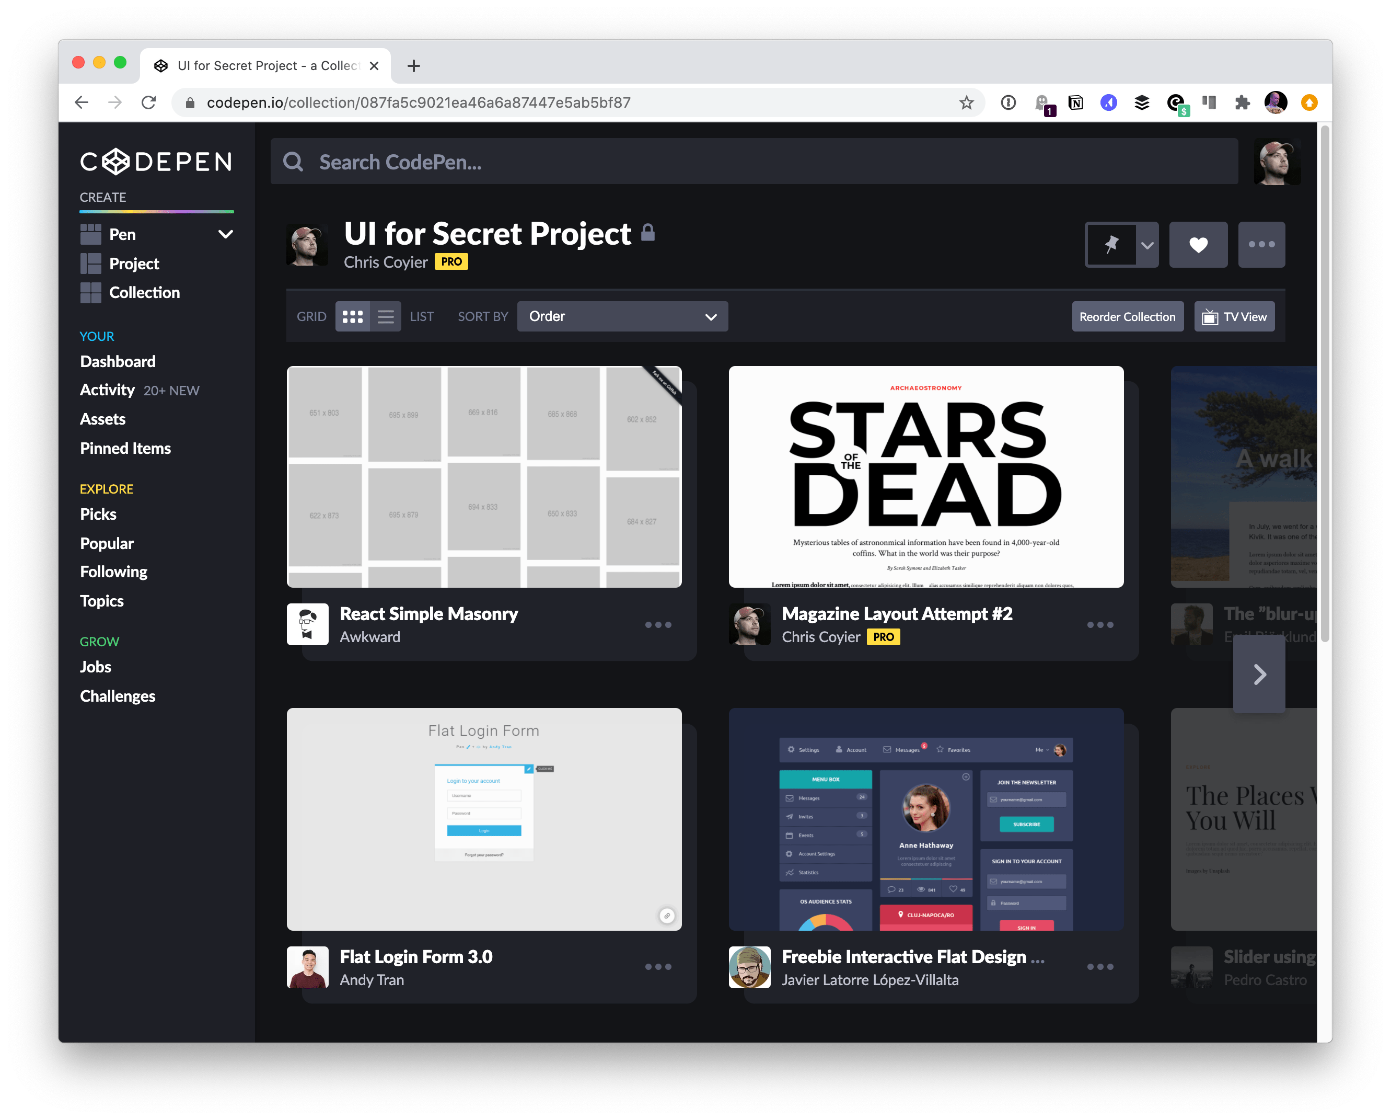1391x1120 pixels.
Task: Click the Search CodePen input field
Action: click(x=754, y=162)
